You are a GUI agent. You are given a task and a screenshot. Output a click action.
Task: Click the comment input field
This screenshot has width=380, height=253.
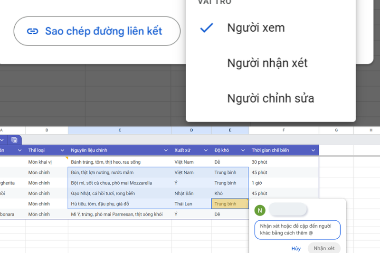(297, 230)
